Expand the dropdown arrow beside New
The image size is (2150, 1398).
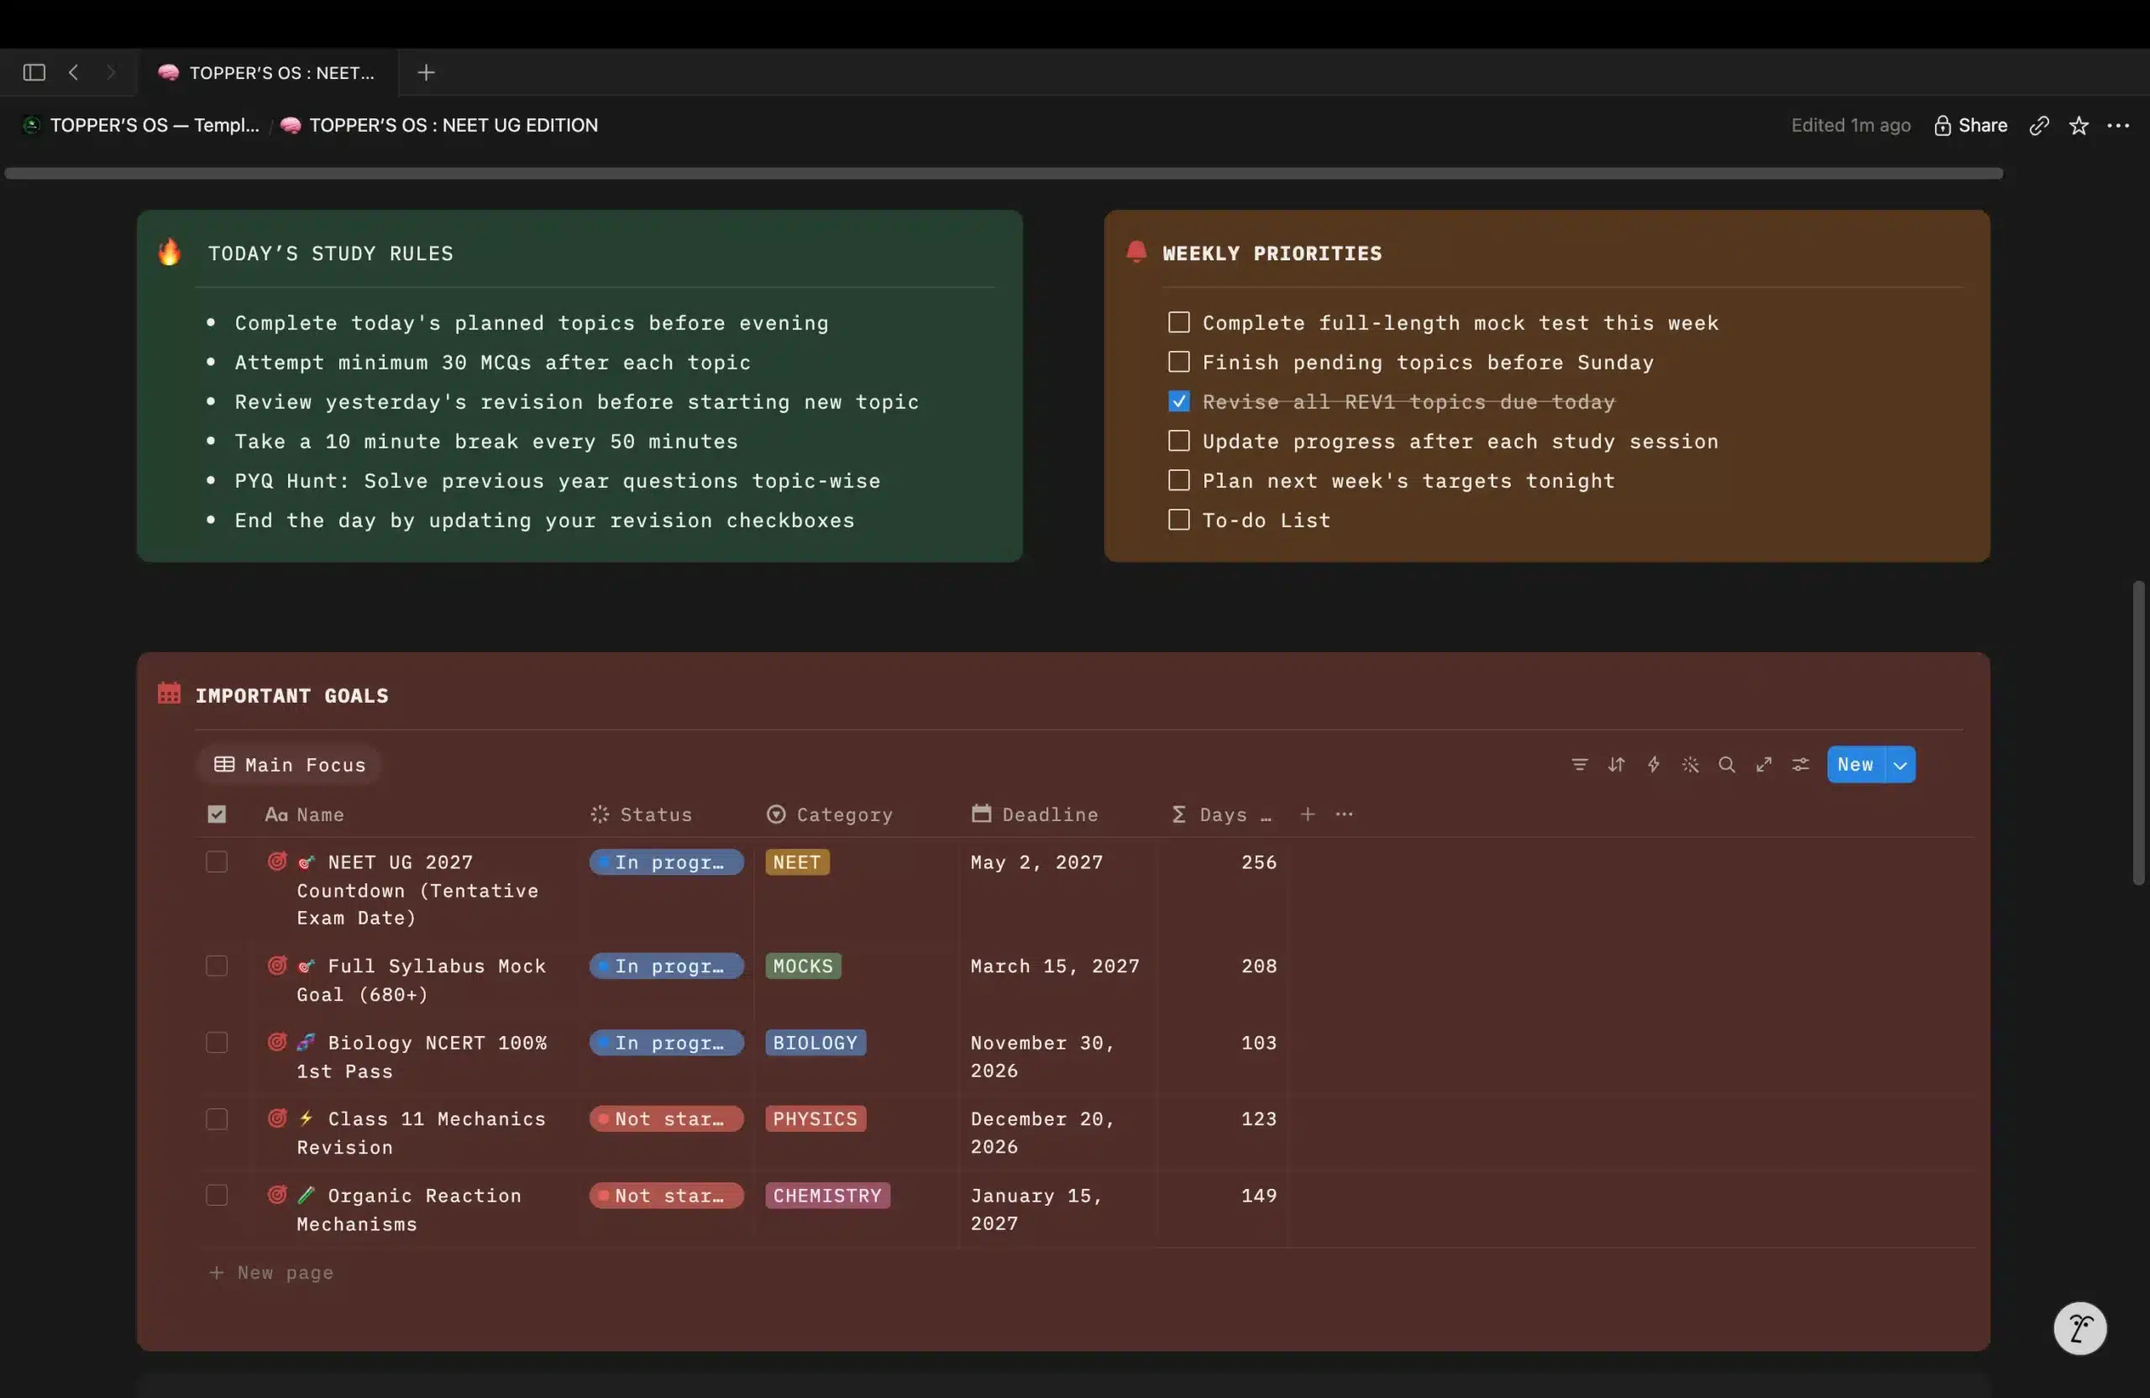(x=1901, y=764)
